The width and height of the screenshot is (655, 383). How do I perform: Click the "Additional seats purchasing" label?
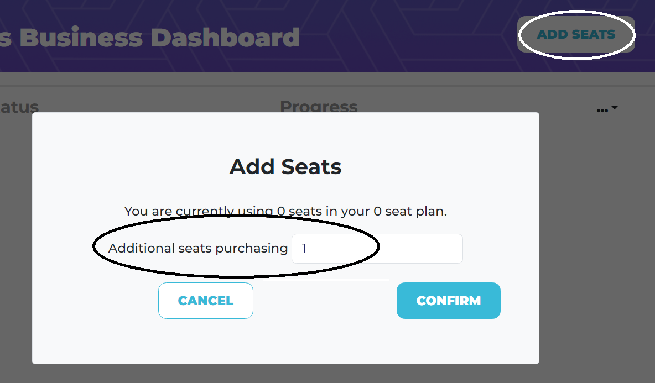tap(198, 249)
